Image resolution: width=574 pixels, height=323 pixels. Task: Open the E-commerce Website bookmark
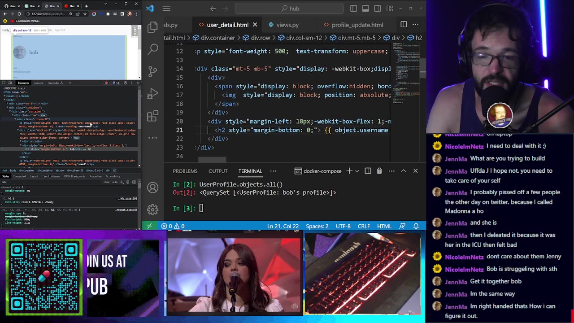click(26, 21)
